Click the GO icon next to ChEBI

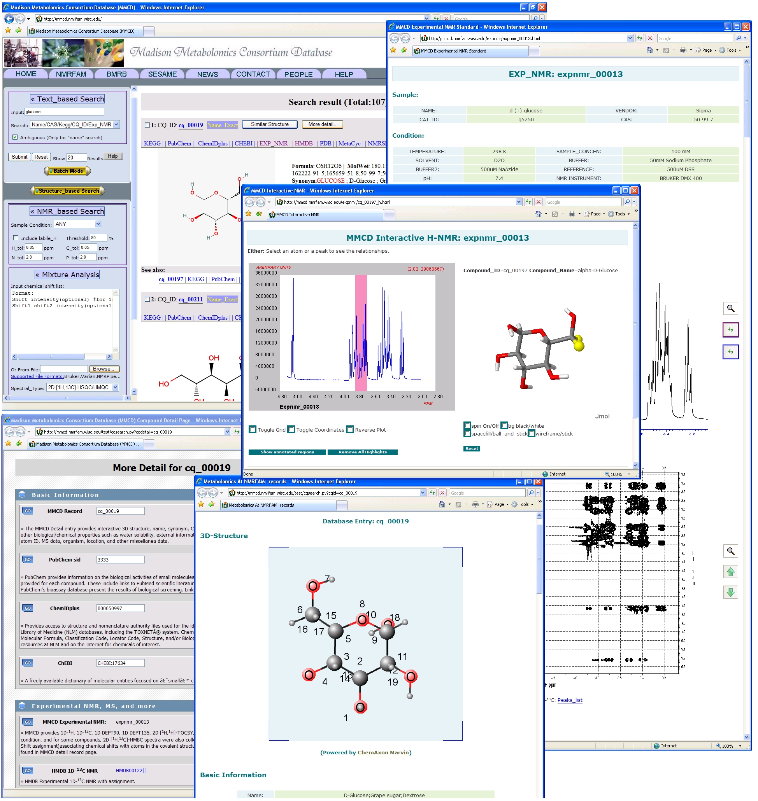(28, 663)
